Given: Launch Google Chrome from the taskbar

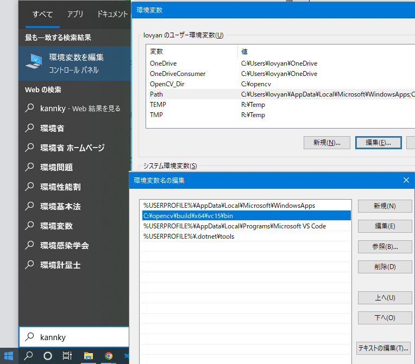Looking at the screenshot, I should pyautogui.click(x=109, y=356).
